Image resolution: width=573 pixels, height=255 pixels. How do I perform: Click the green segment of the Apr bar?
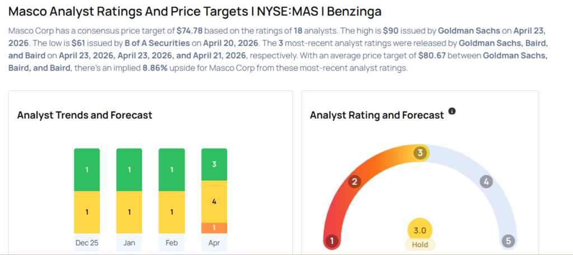[x=214, y=164]
